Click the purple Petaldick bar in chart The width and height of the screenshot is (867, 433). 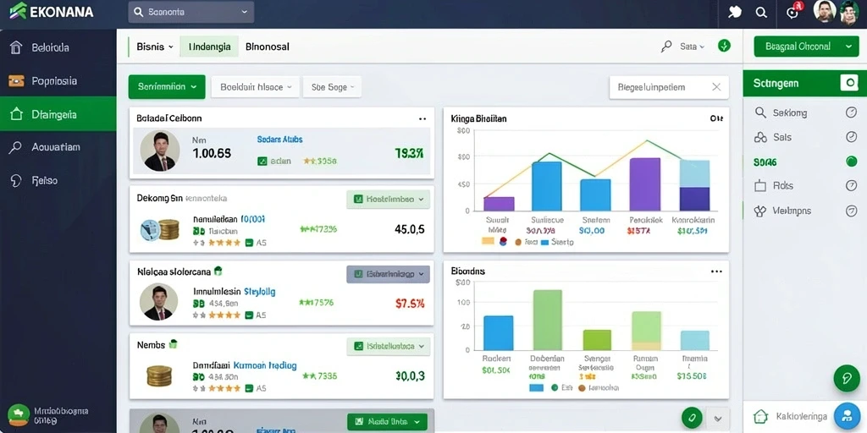tap(644, 184)
